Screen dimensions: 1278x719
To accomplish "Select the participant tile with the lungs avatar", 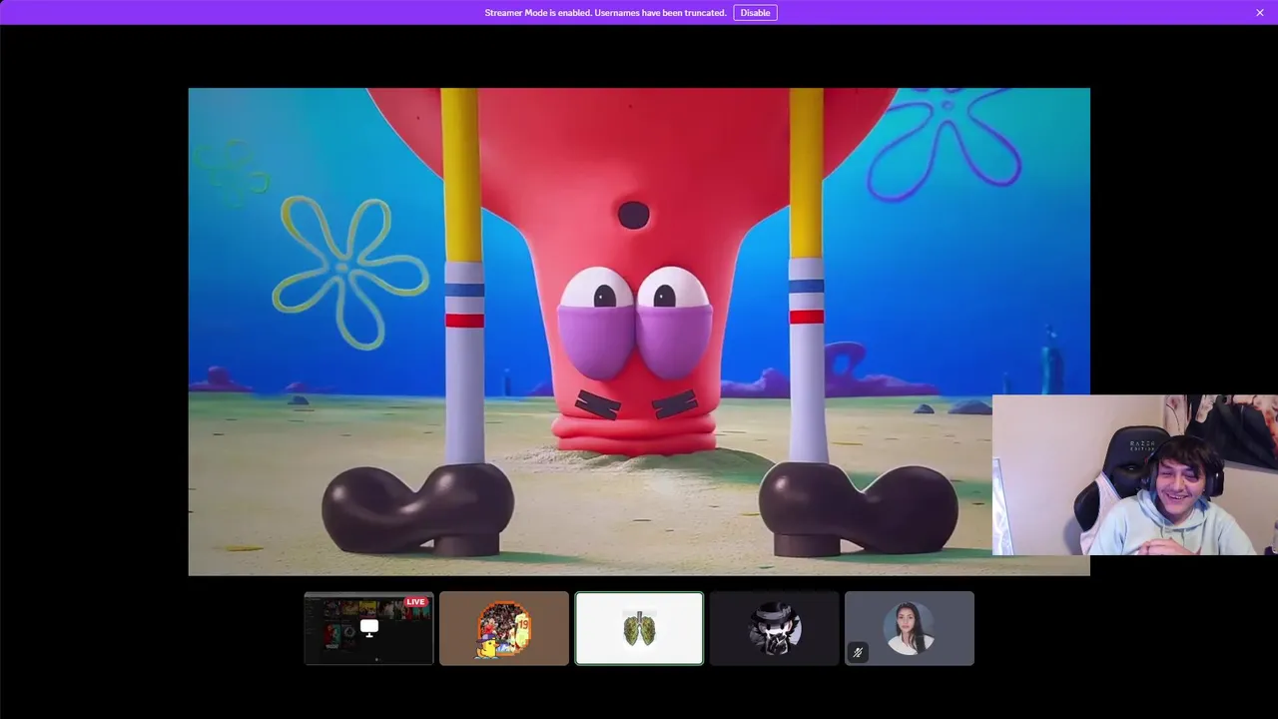I will tap(639, 628).
